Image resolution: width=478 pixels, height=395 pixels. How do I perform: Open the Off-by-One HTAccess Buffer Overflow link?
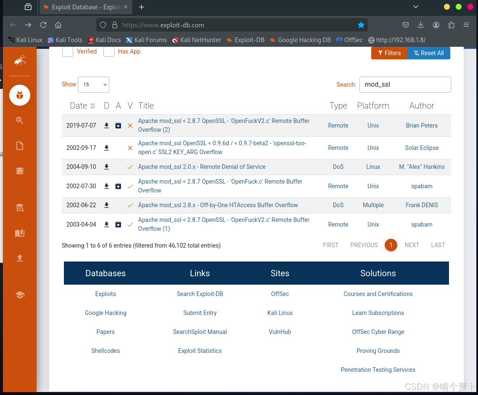point(218,205)
